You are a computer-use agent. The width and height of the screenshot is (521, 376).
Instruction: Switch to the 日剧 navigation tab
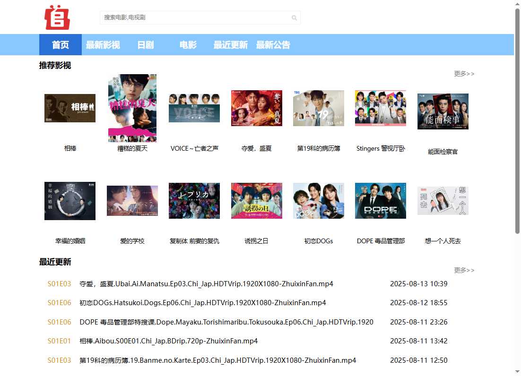pos(145,45)
